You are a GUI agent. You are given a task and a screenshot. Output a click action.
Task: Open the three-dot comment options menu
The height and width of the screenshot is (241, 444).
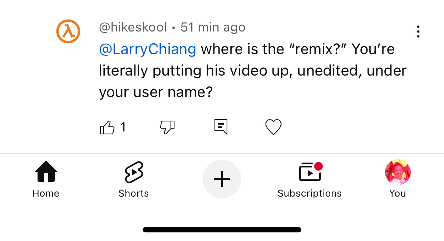pyautogui.click(x=418, y=32)
